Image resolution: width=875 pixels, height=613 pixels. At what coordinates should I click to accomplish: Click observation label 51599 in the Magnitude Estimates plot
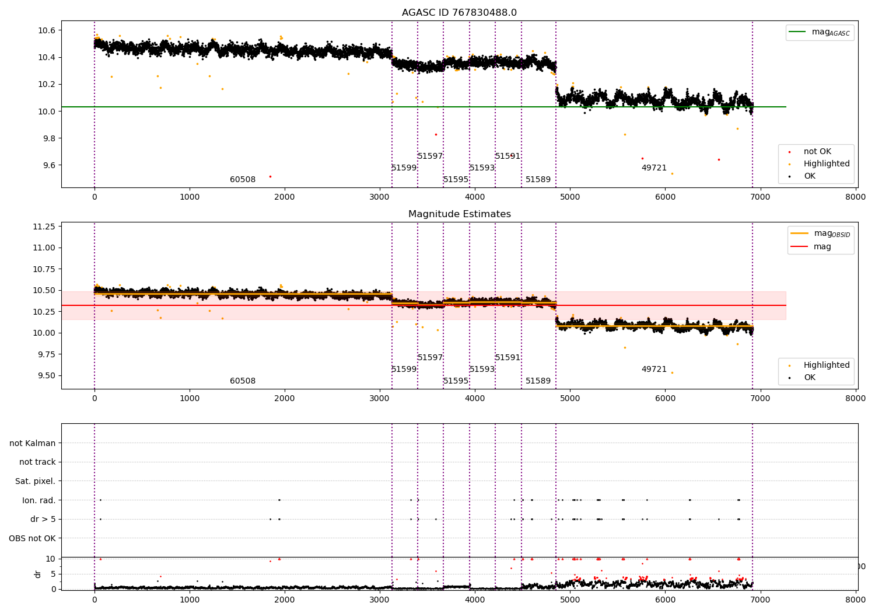click(404, 370)
